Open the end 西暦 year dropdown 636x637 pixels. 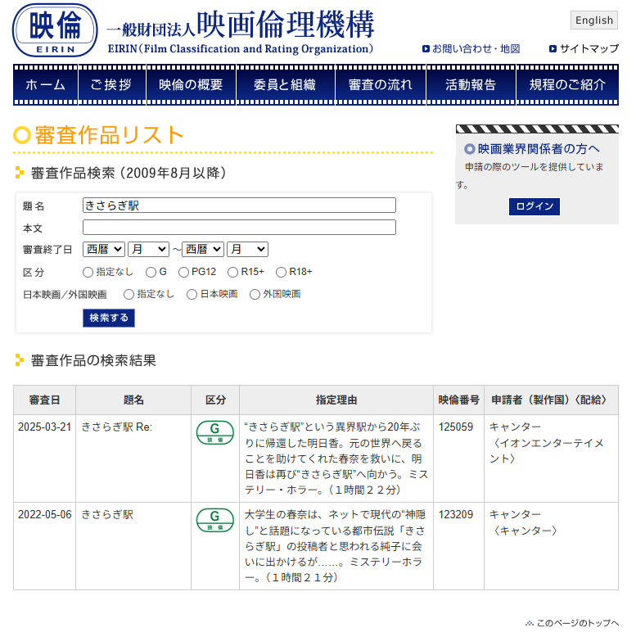point(203,249)
